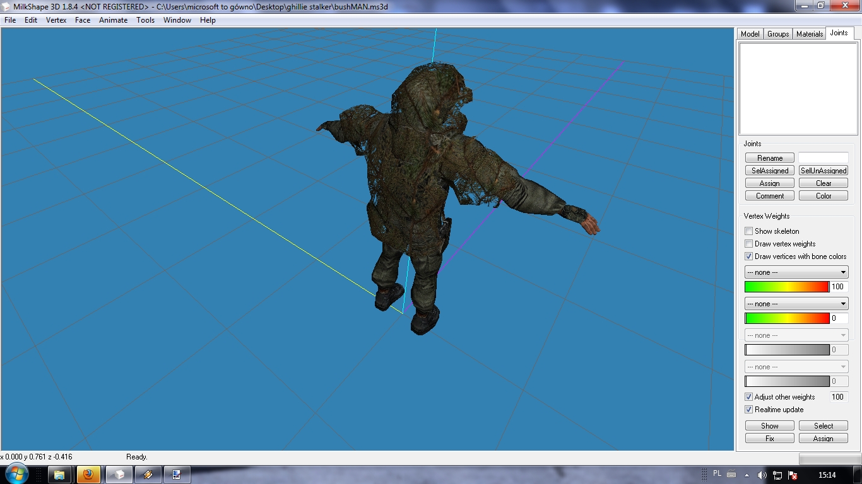Open the Window menu
862x484 pixels.
tap(177, 20)
